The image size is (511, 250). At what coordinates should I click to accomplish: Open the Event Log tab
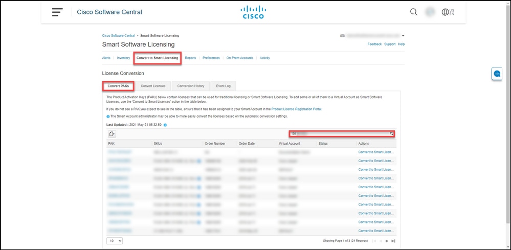click(x=224, y=86)
